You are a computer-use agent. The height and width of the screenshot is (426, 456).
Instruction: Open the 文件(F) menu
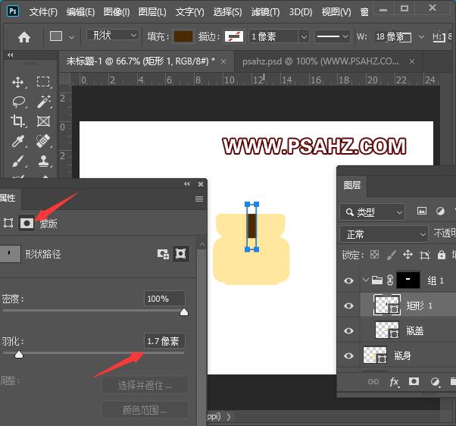coord(43,12)
